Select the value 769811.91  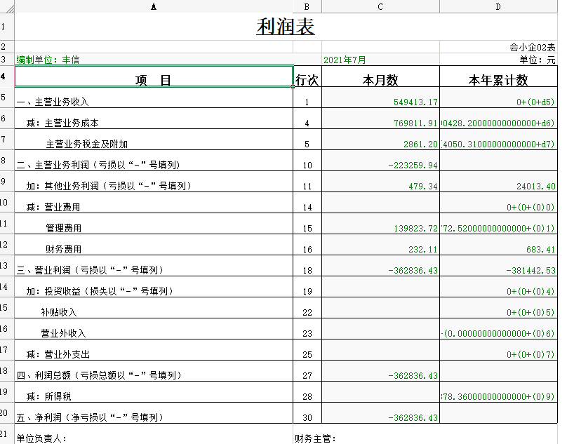tap(380, 119)
